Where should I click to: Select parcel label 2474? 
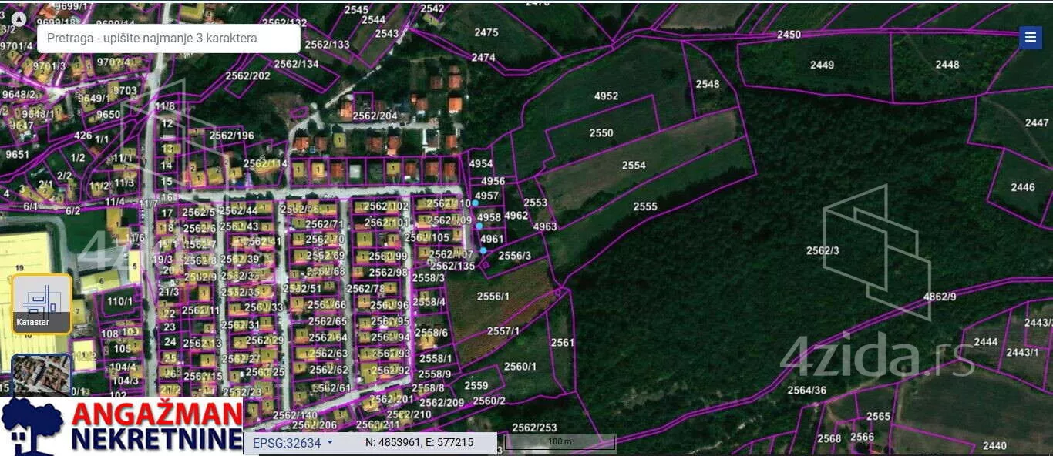(x=483, y=58)
